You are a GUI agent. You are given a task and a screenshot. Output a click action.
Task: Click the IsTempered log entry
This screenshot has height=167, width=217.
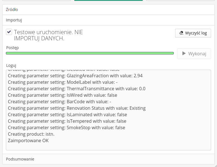coord(67,121)
